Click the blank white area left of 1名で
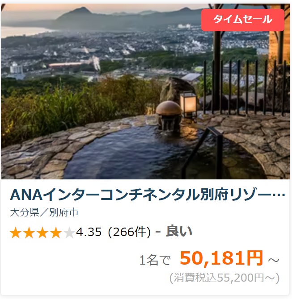This screenshot has width=292, height=299. pos(72,260)
